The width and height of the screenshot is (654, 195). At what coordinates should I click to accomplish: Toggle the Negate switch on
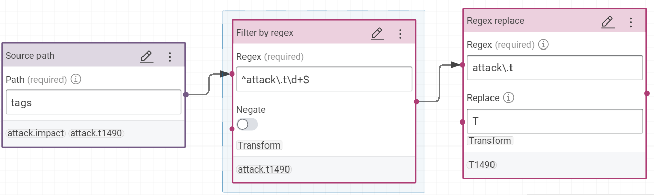click(247, 124)
